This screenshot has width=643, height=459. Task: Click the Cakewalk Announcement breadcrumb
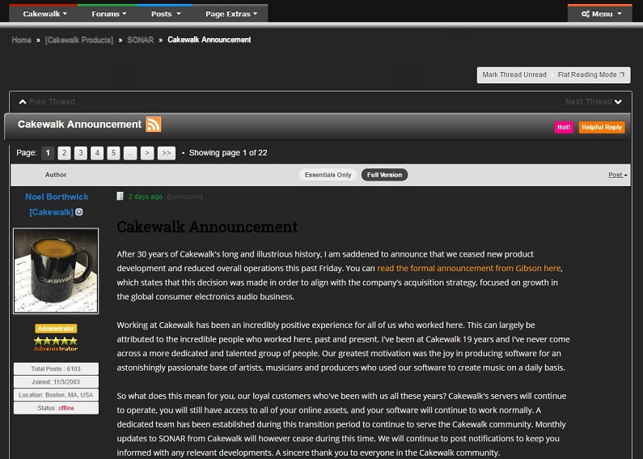[209, 40]
